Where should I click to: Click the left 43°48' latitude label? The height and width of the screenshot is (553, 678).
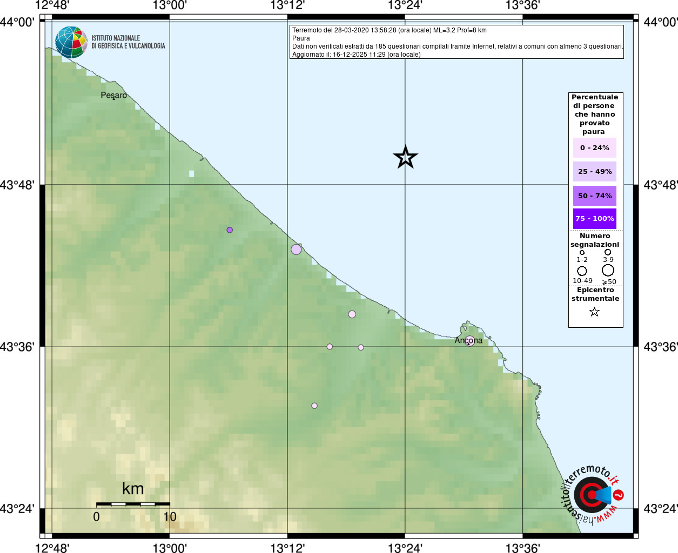point(17,185)
